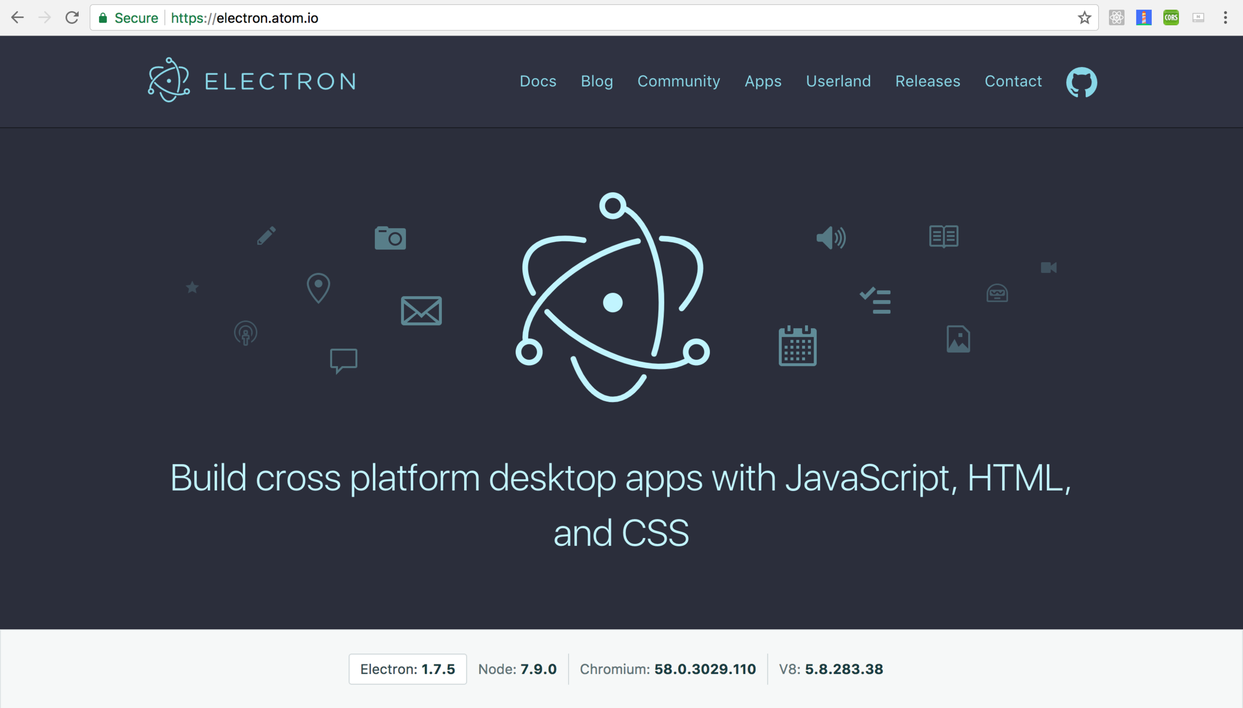The width and height of the screenshot is (1243, 708).
Task: Visit the Releases page
Action: click(927, 81)
